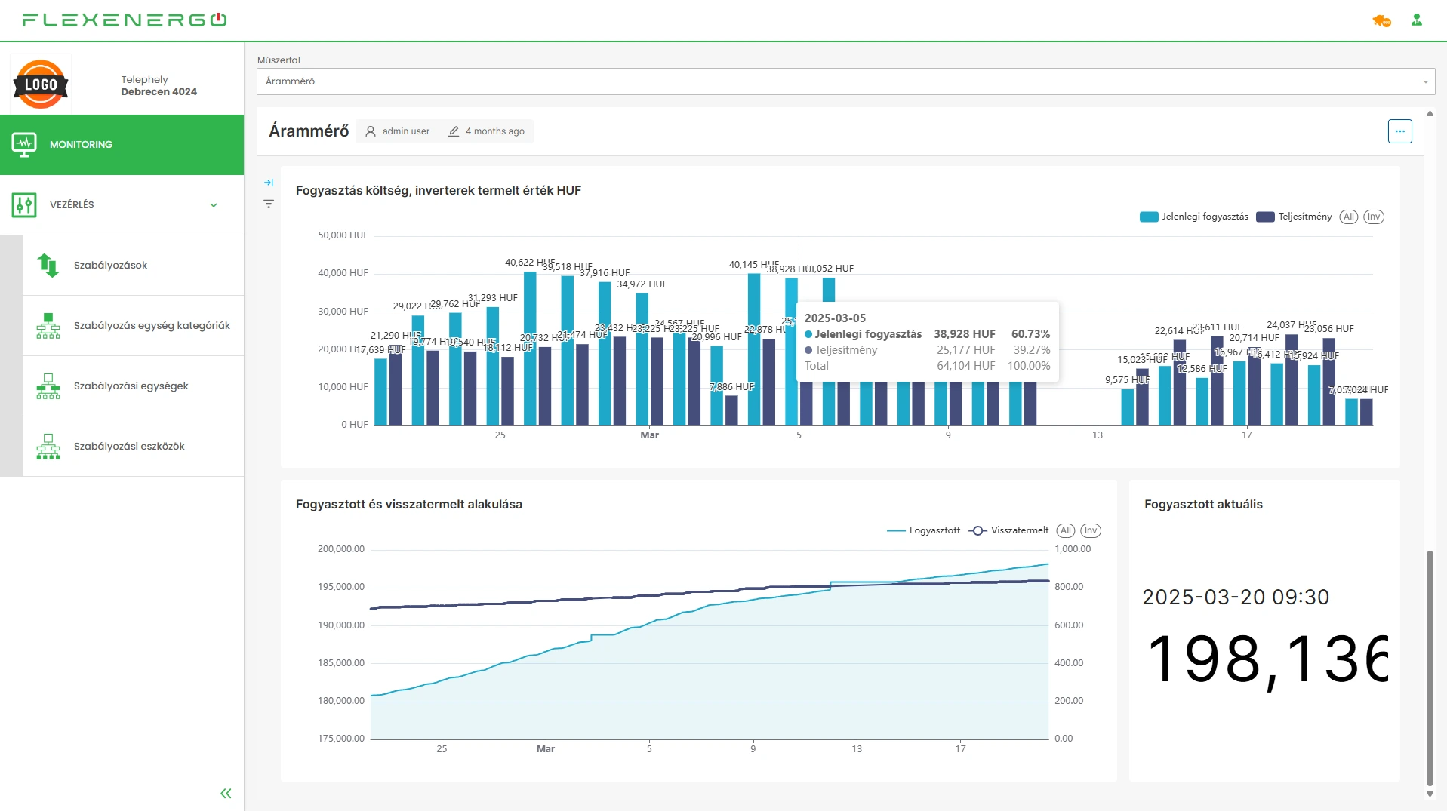Click the FlexEnergo logo in header
The height and width of the screenshot is (811, 1447).
(125, 20)
